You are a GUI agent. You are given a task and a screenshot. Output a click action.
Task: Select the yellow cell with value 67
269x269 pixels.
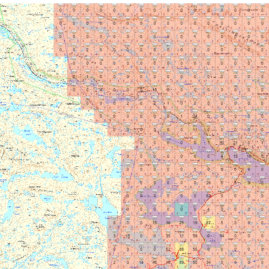[208, 223]
